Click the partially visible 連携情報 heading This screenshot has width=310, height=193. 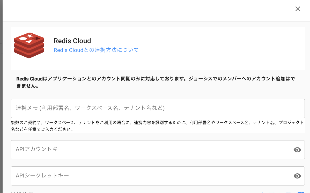(22, 192)
